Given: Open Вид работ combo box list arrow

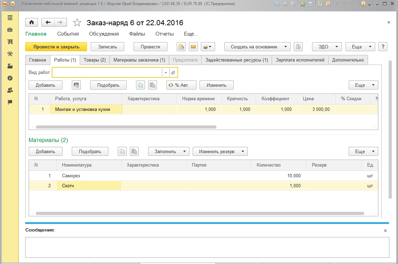Looking at the screenshot, I should tap(166, 73).
